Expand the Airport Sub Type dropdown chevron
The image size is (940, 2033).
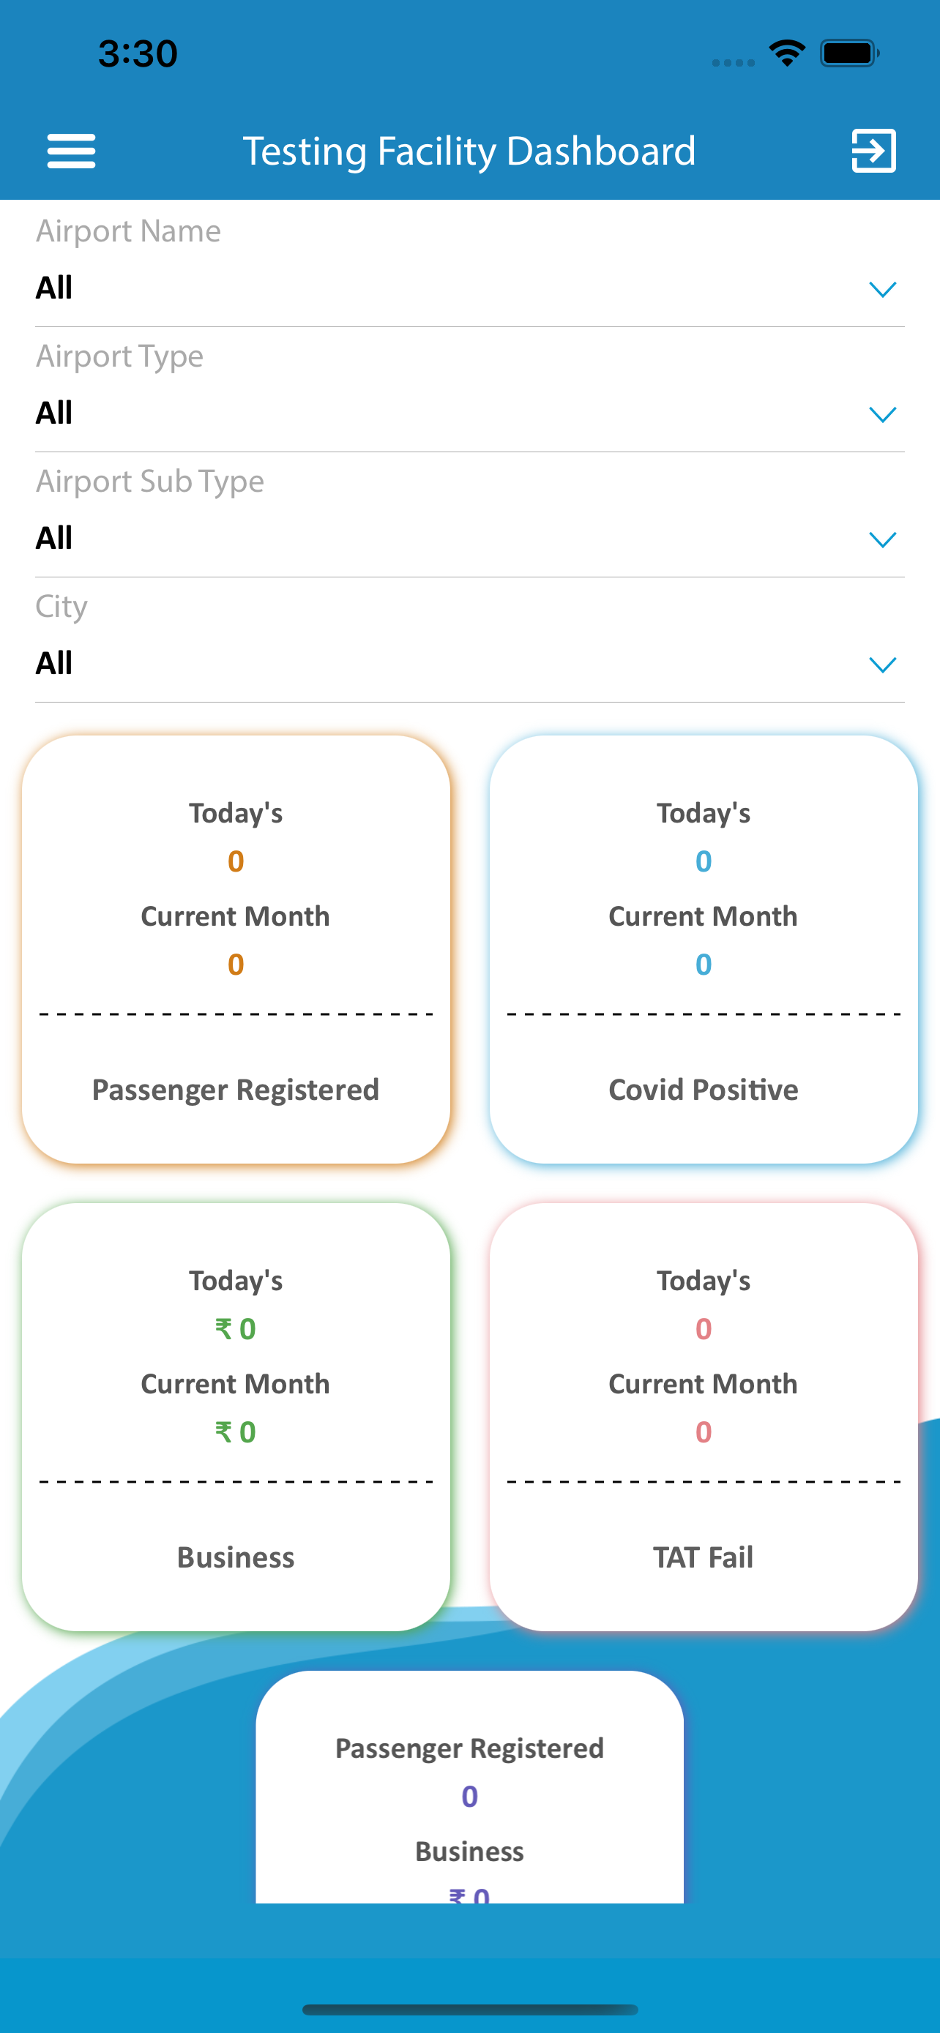tap(881, 540)
